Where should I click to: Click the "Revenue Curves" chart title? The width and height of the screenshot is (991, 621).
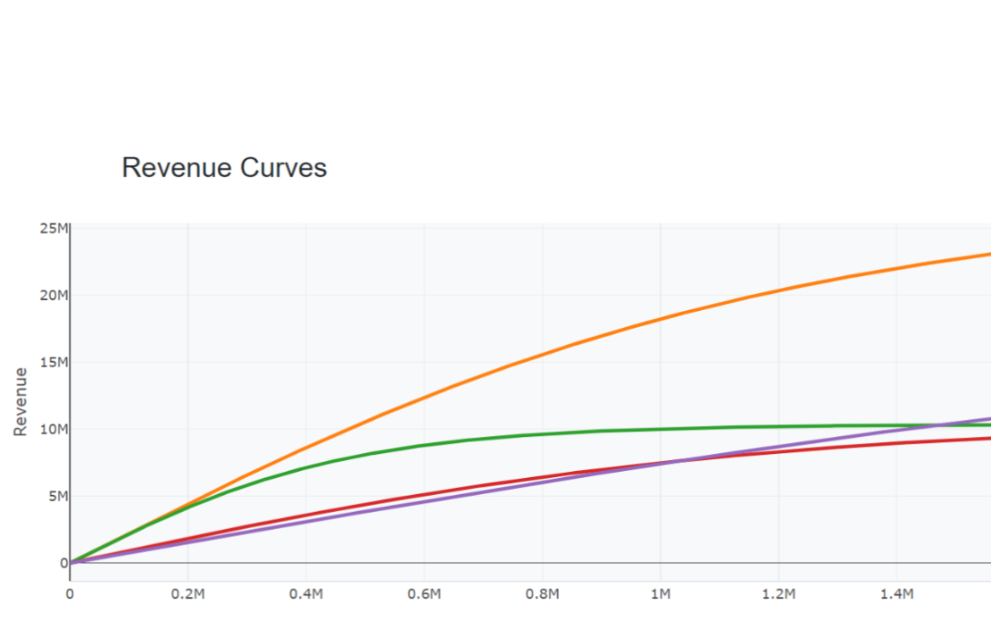[x=224, y=168]
